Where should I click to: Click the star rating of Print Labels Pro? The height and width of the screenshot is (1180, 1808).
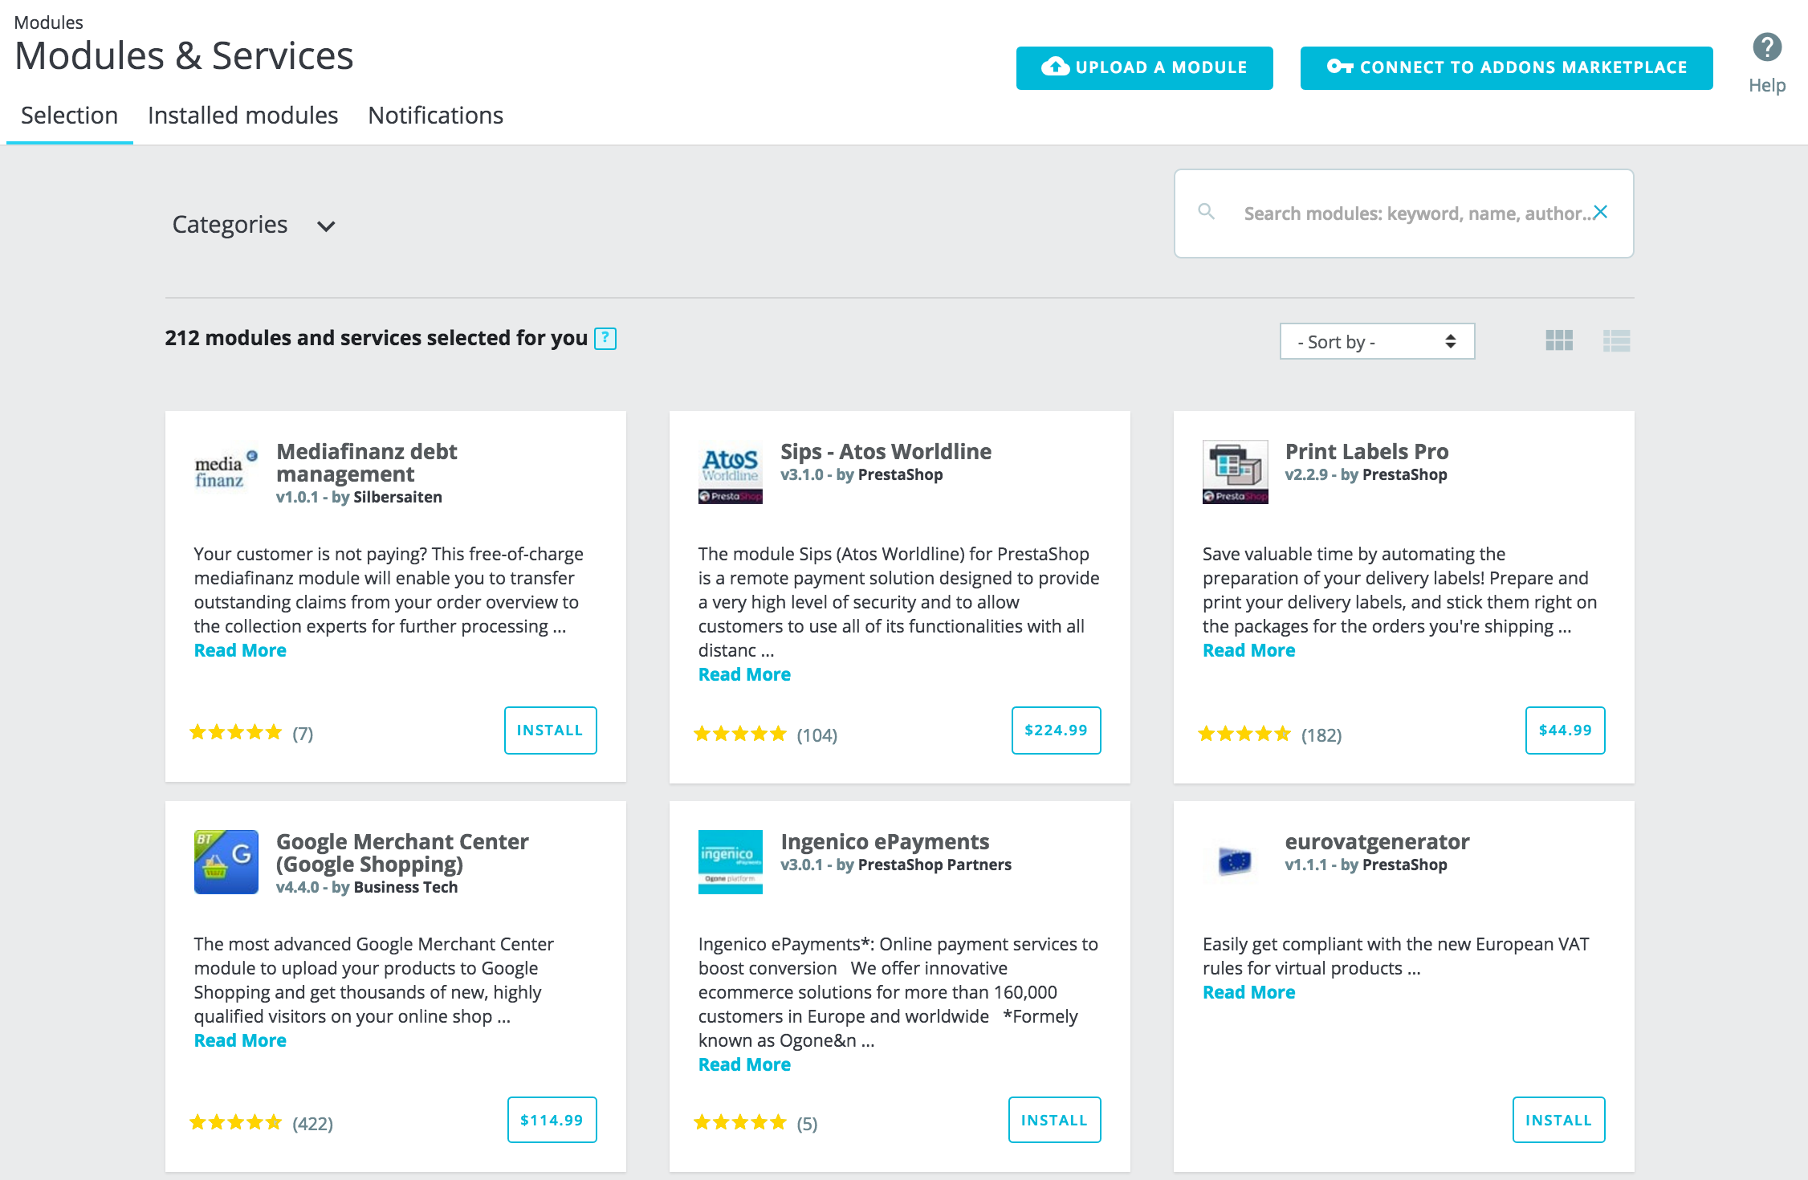1244,734
